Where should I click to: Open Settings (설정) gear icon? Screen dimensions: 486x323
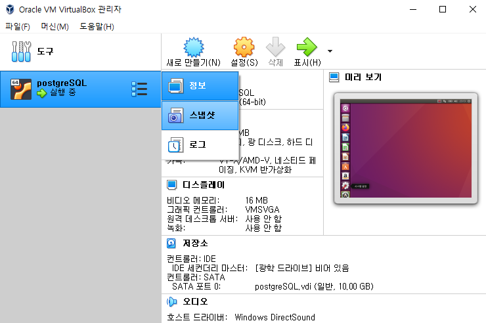click(244, 47)
